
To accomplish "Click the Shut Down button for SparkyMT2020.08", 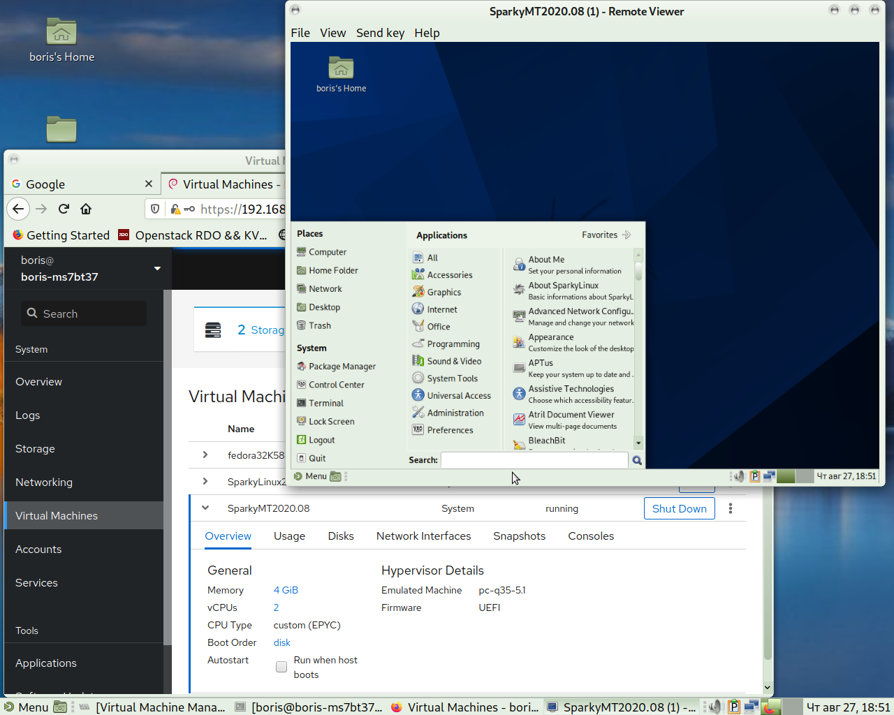I will coord(678,508).
